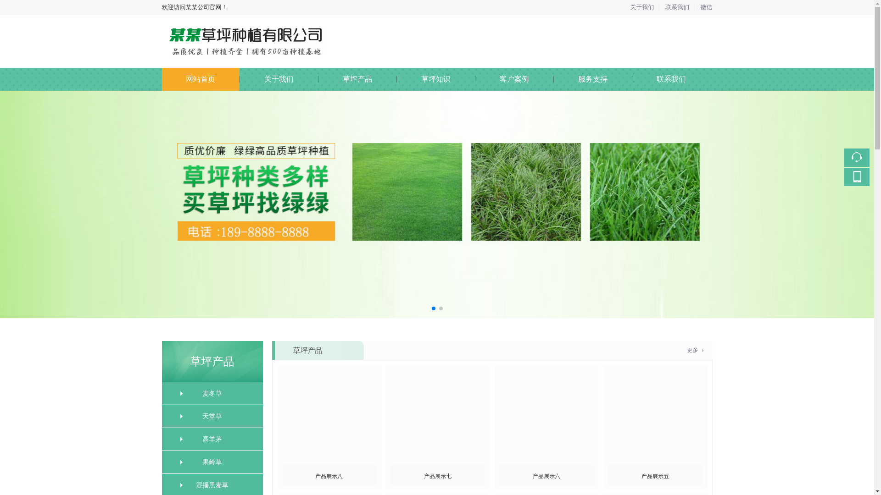The image size is (881, 495).
Task: Click the 欢迎访问某某公司官网 welcome text
Action: [x=194, y=7]
